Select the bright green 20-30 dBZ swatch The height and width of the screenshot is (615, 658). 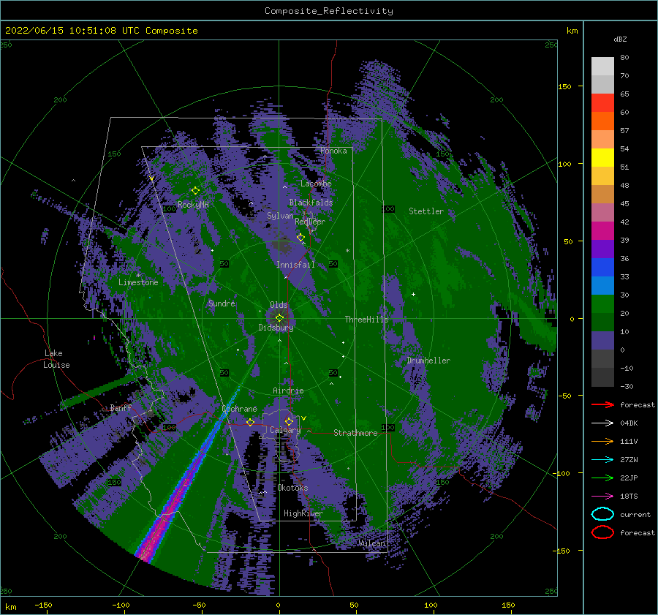point(602,303)
